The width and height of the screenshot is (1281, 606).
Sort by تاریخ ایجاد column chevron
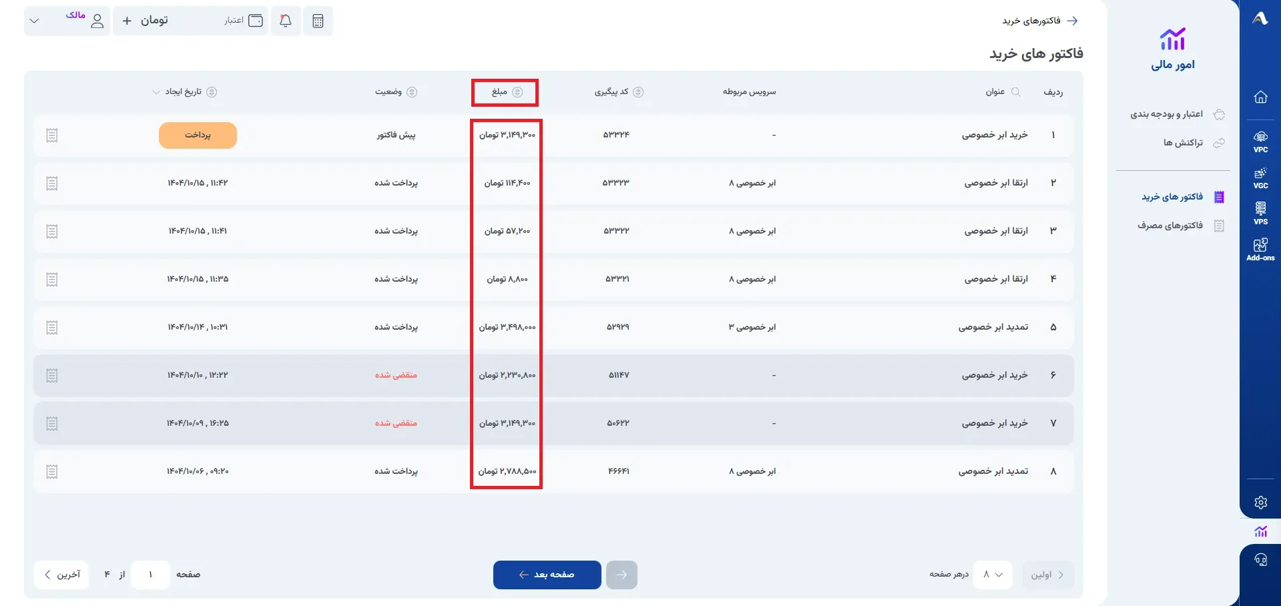point(156,92)
